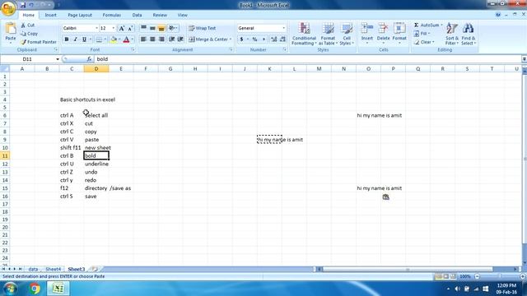Screen dimensions: 527x296
Task: Open the Cell Styles gallery
Action: pos(347,34)
